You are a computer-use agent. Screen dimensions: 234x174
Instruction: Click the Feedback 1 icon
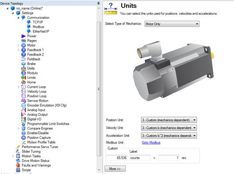coord(23,50)
